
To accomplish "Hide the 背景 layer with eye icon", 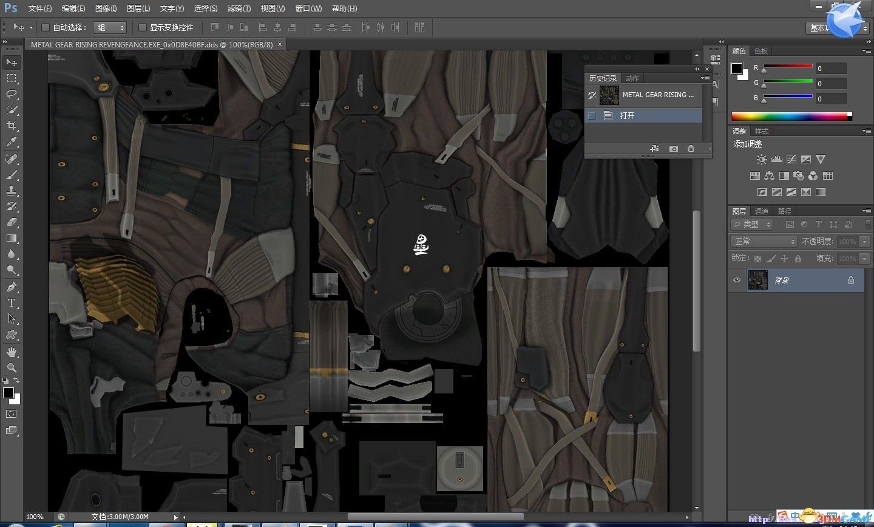I will pos(737,280).
